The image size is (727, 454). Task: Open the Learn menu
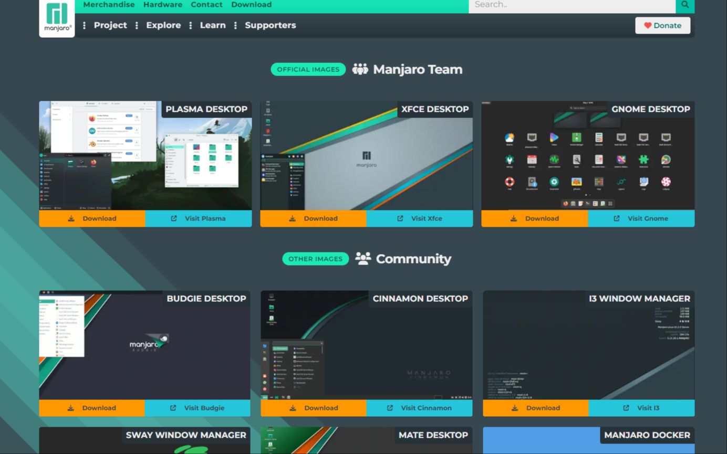pyautogui.click(x=213, y=25)
